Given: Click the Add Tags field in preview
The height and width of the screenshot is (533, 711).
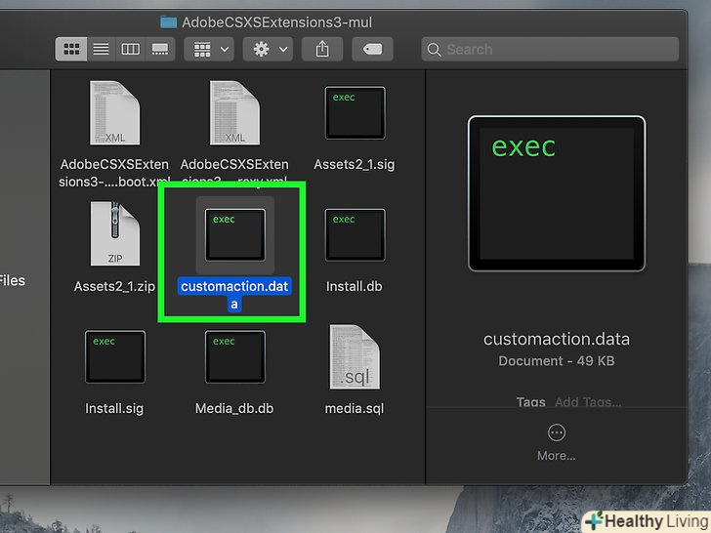Looking at the screenshot, I should pos(588,401).
